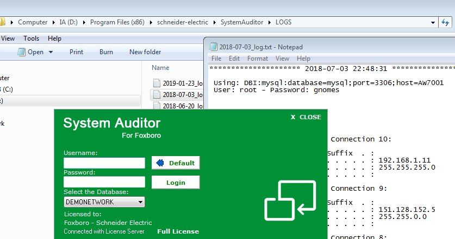Expand breadcrumb arrow after Computer
Viewport: 455px width, 239px height.
pyautogui.click(x=54, y=22)
